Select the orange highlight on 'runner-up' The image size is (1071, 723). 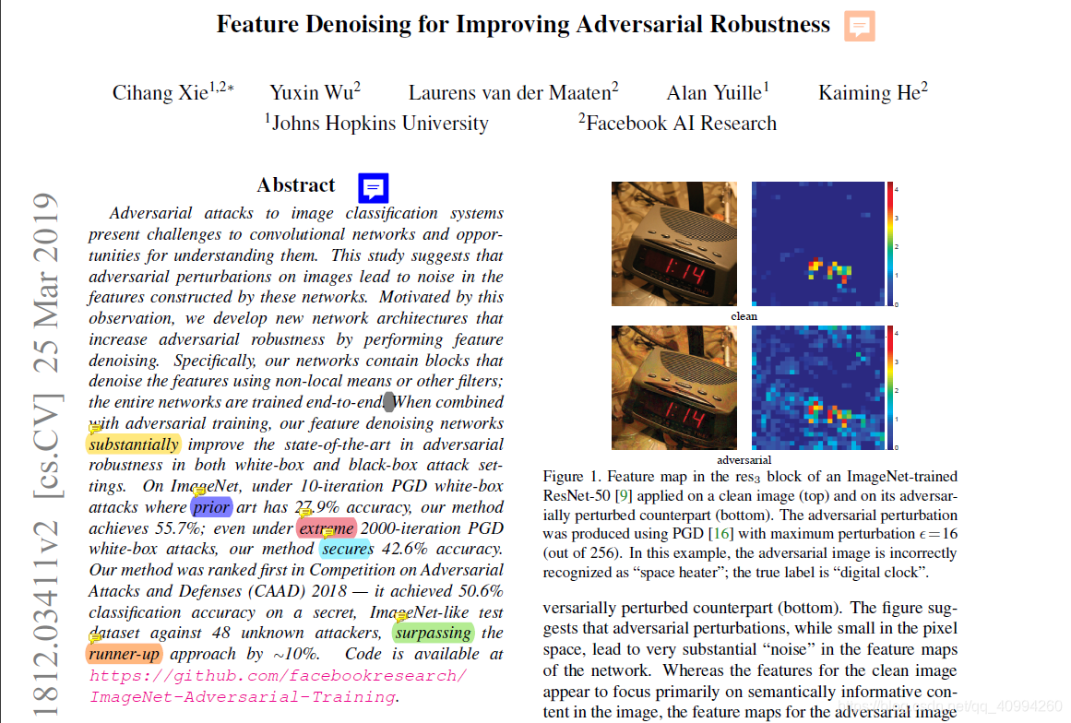click(x=124, y=654)
